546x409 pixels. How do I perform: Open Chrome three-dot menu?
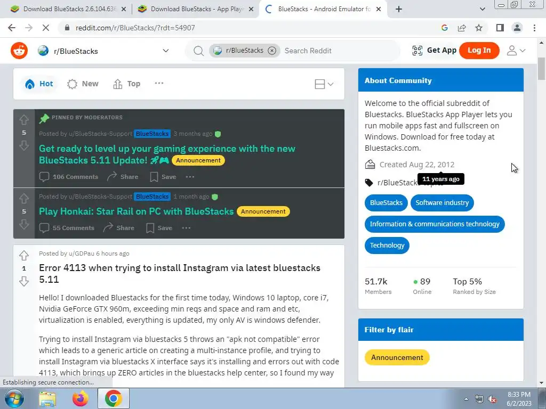[x=534, y=28]
